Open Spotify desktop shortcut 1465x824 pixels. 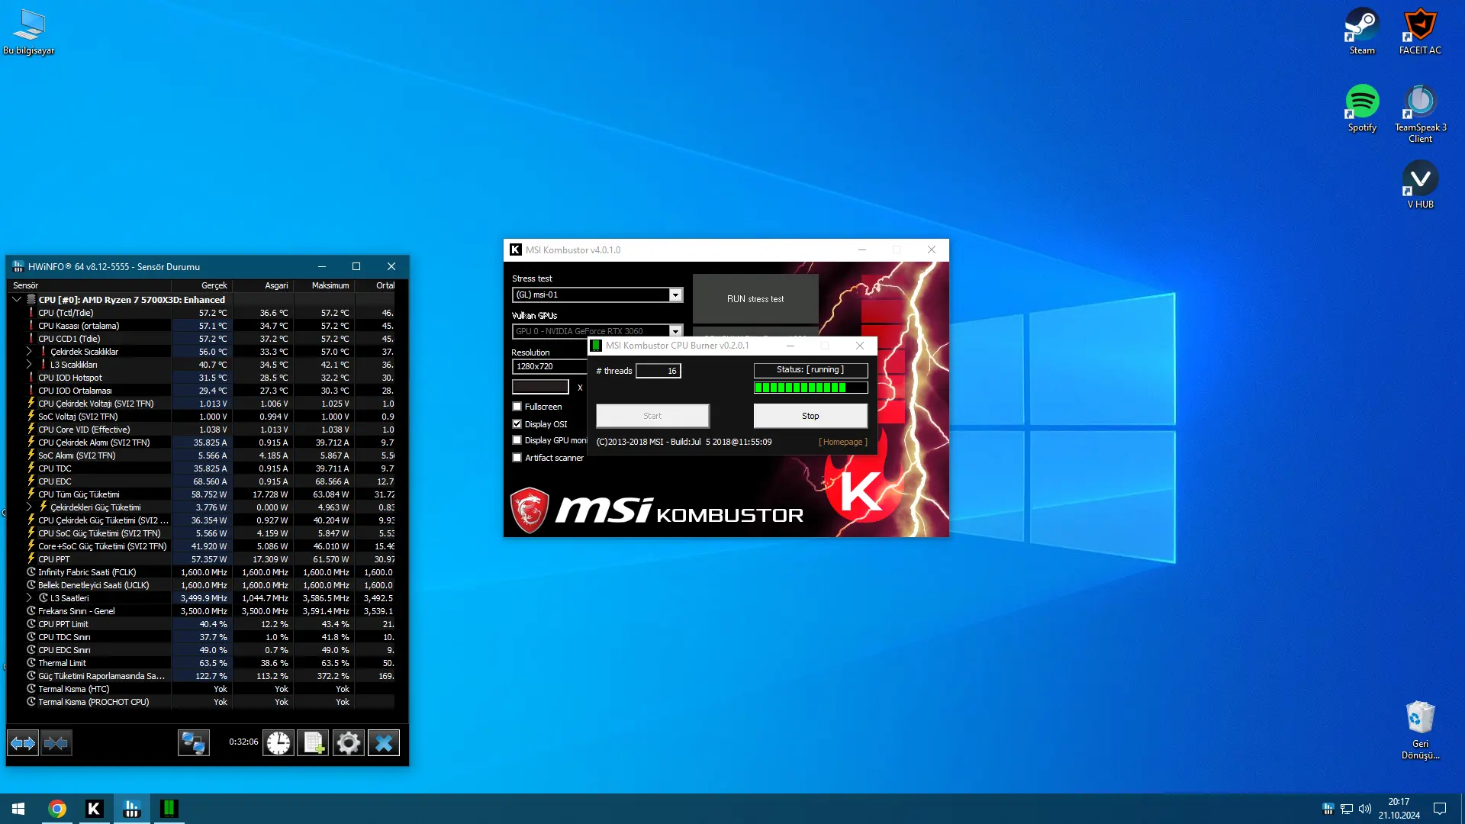click(1361, 109)
